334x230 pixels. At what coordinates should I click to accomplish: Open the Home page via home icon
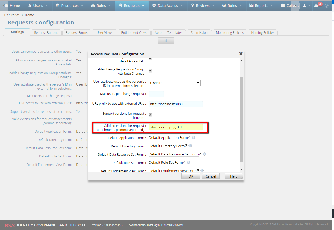[6, 5]
